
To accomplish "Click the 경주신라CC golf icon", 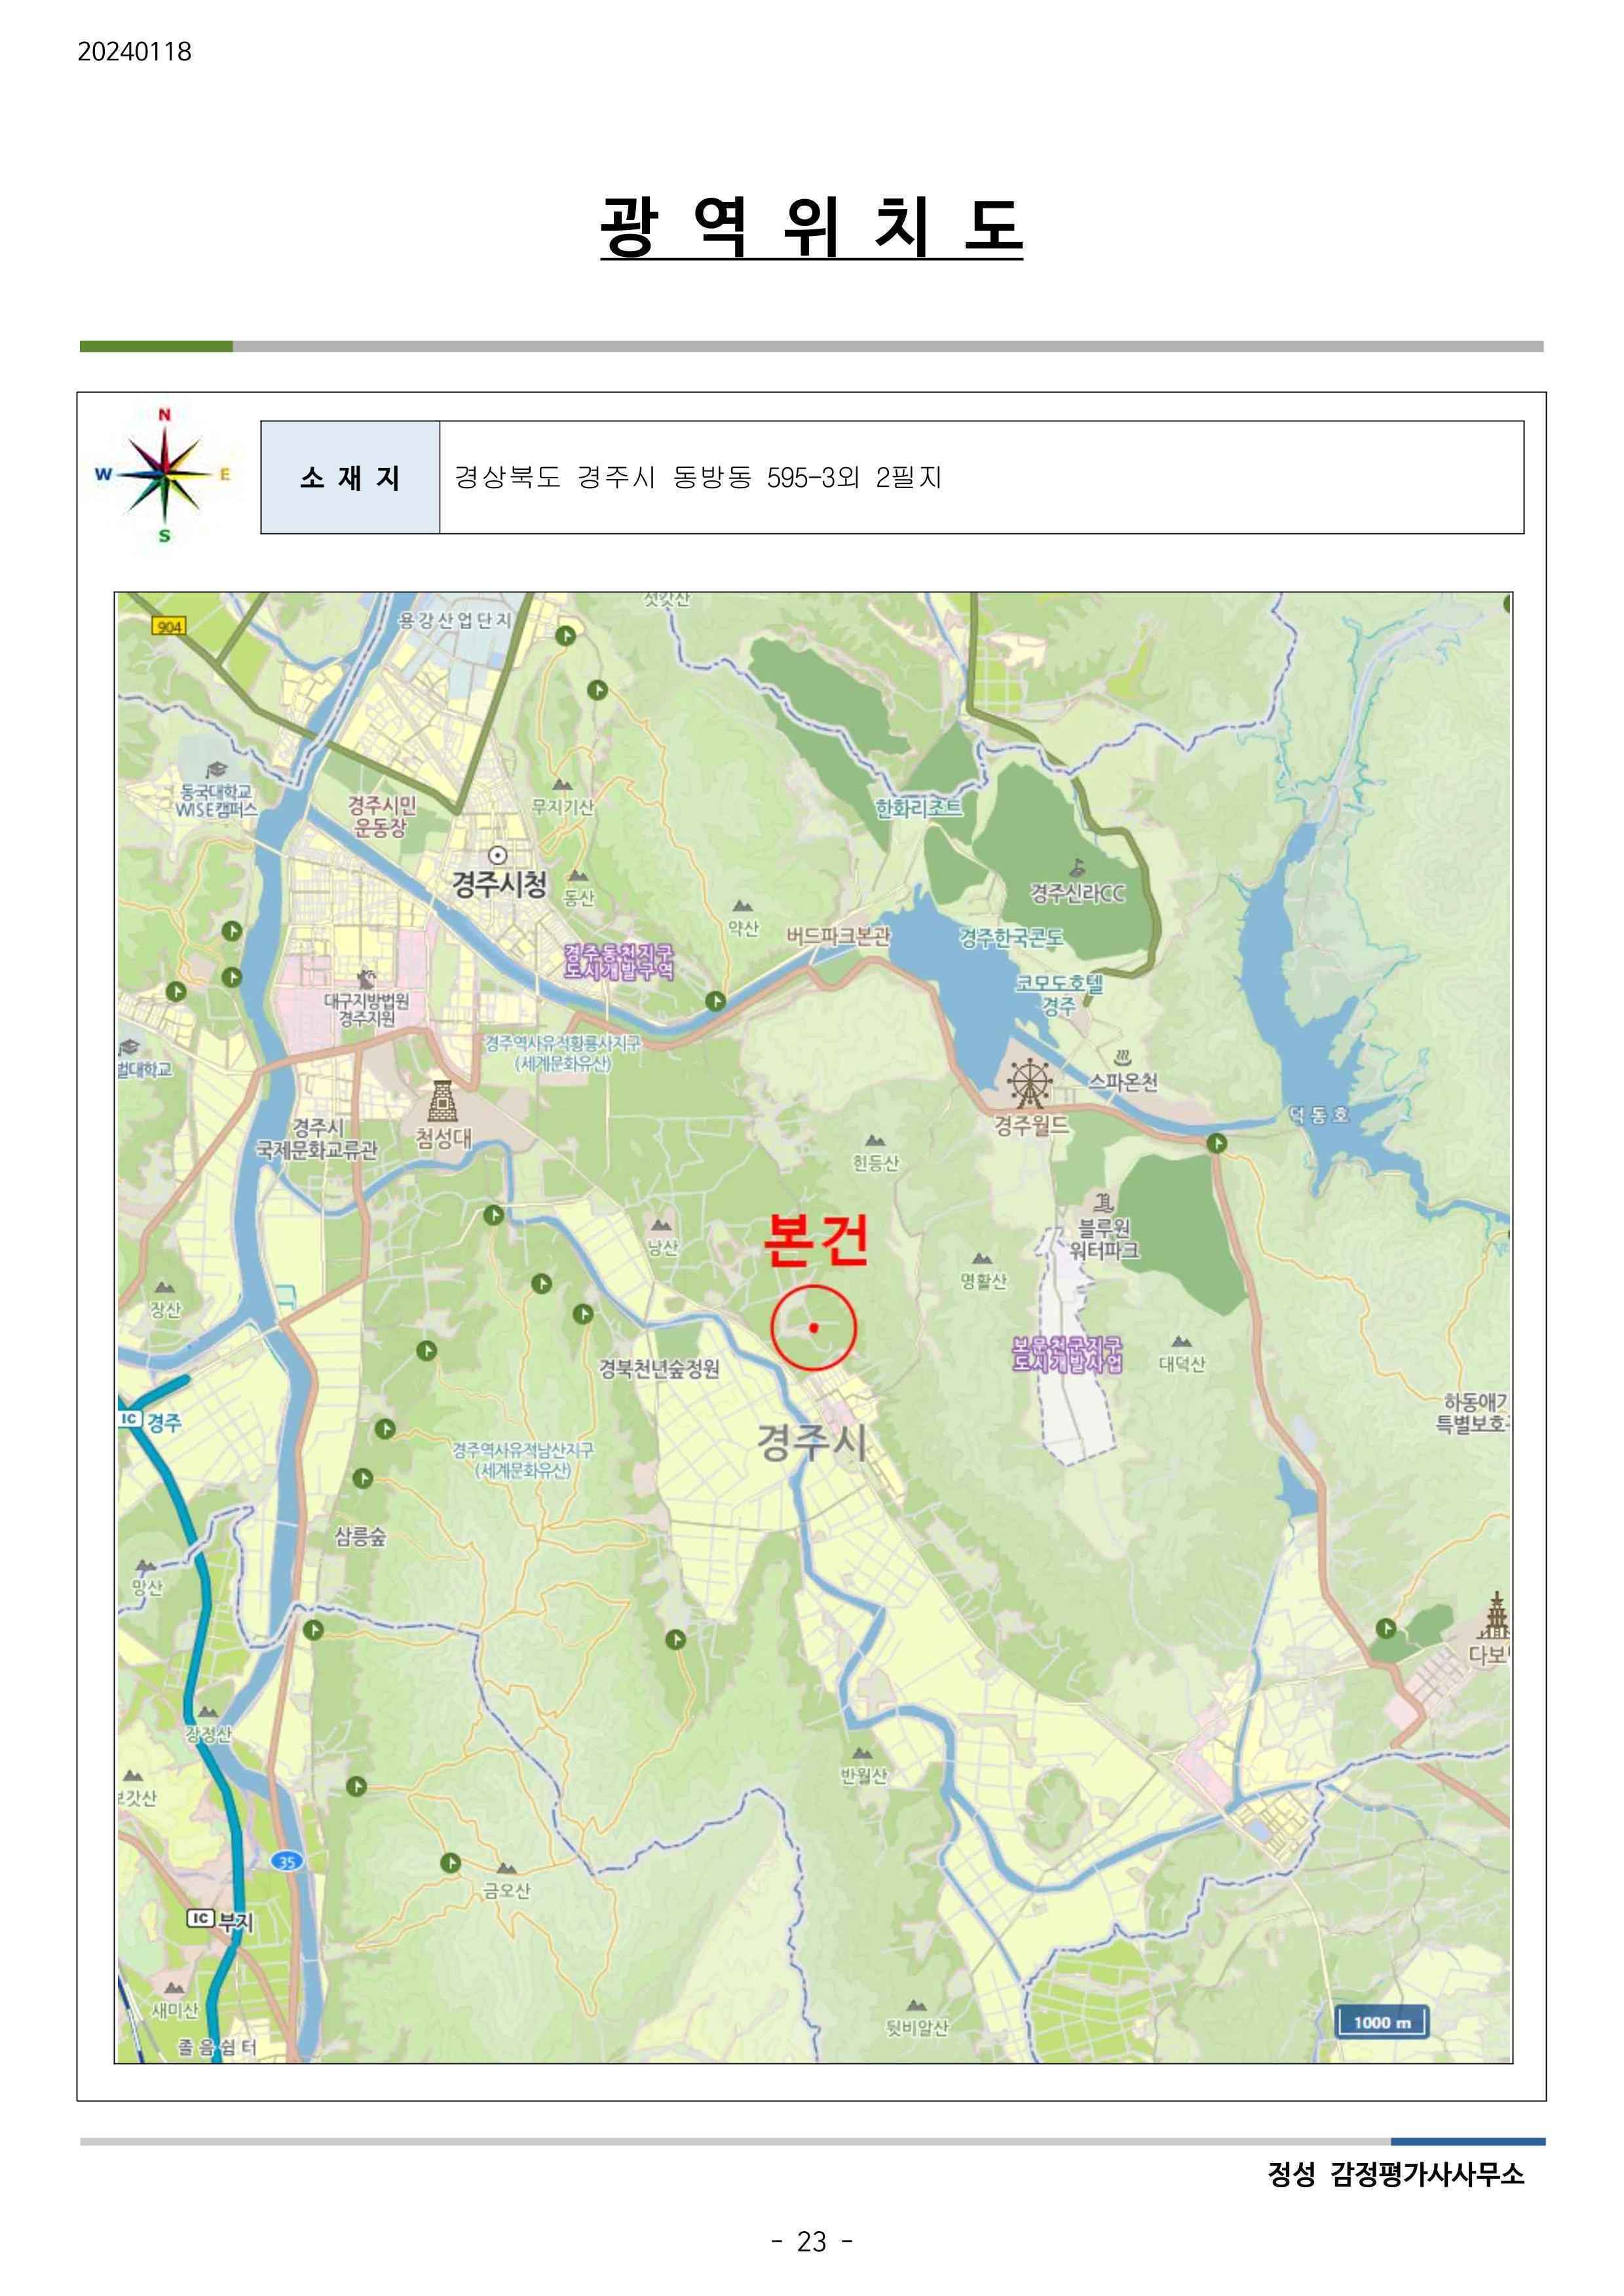I will pyautogui.click(x=1077, y=867).
